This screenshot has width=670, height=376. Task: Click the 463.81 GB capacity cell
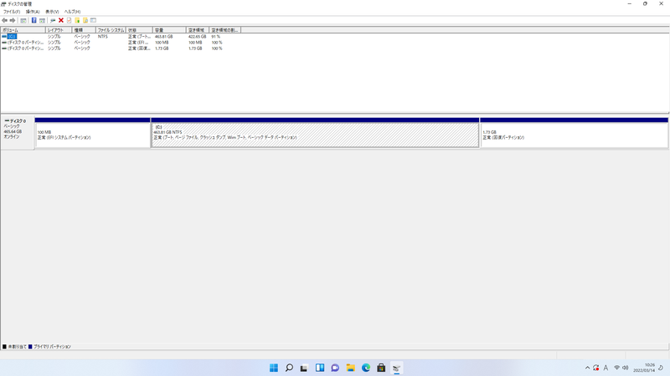click(x=163, y=37)
